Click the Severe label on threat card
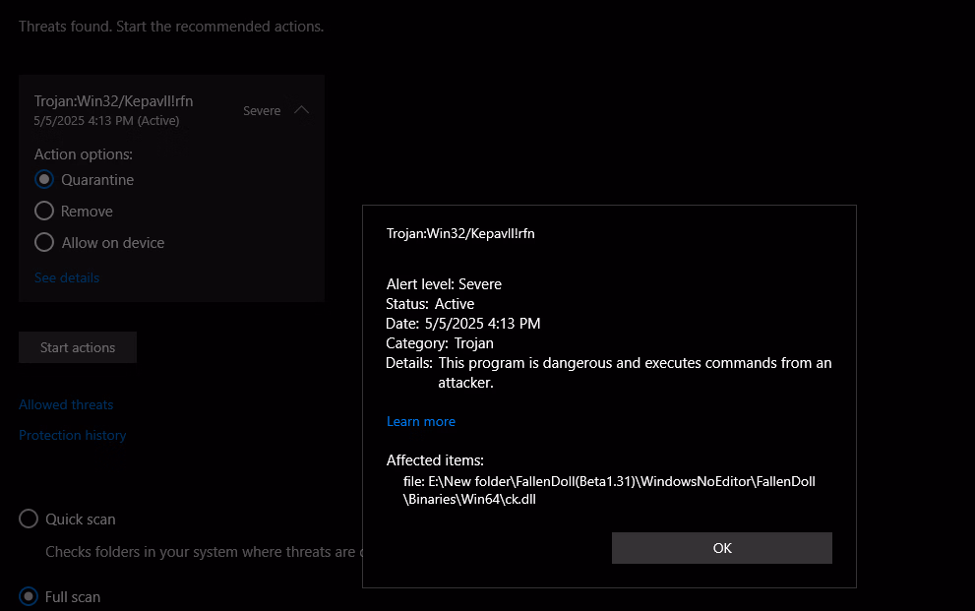975x611 pixels. point(262,110)
